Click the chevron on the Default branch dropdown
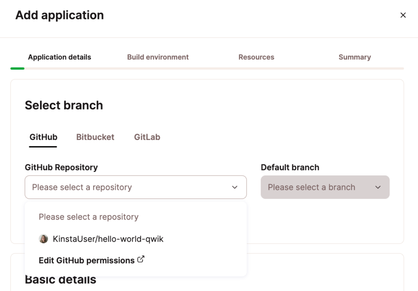418x291 pixels. point(378,187)
